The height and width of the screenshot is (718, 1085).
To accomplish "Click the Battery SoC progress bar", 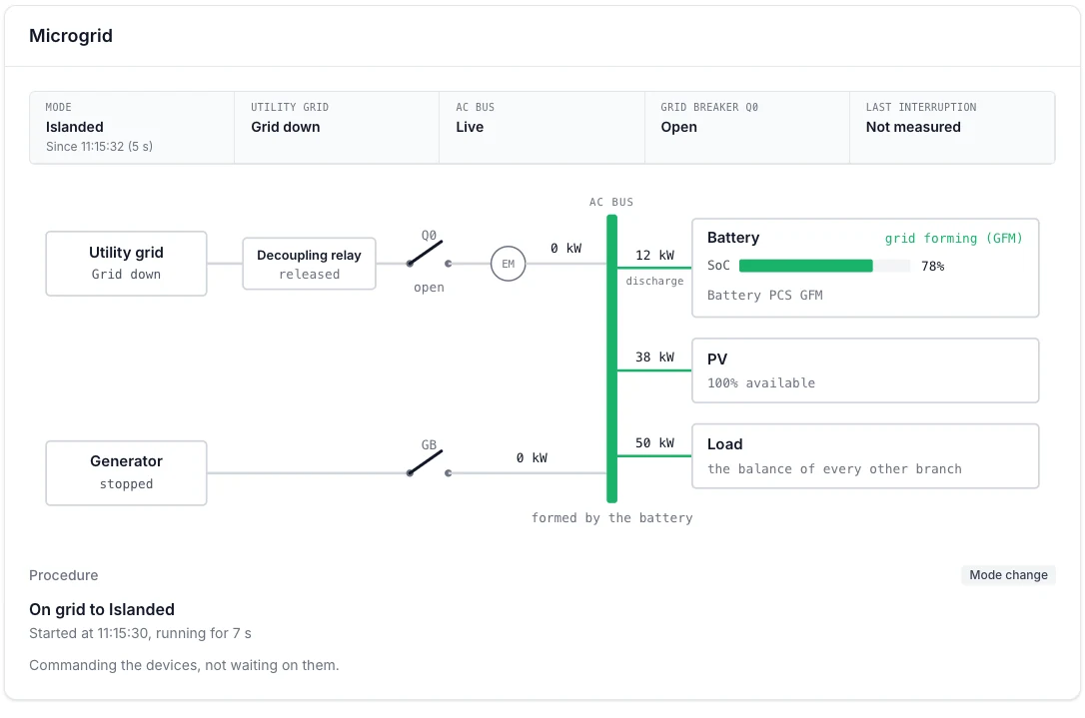I will coord(824,266).
